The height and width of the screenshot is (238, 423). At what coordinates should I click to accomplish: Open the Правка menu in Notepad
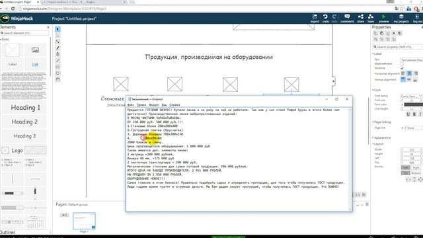[141, 104]
